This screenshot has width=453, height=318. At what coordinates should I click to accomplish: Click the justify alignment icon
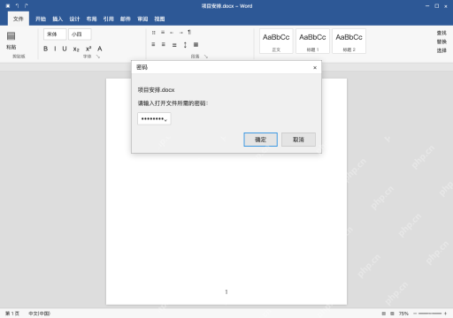174,45
